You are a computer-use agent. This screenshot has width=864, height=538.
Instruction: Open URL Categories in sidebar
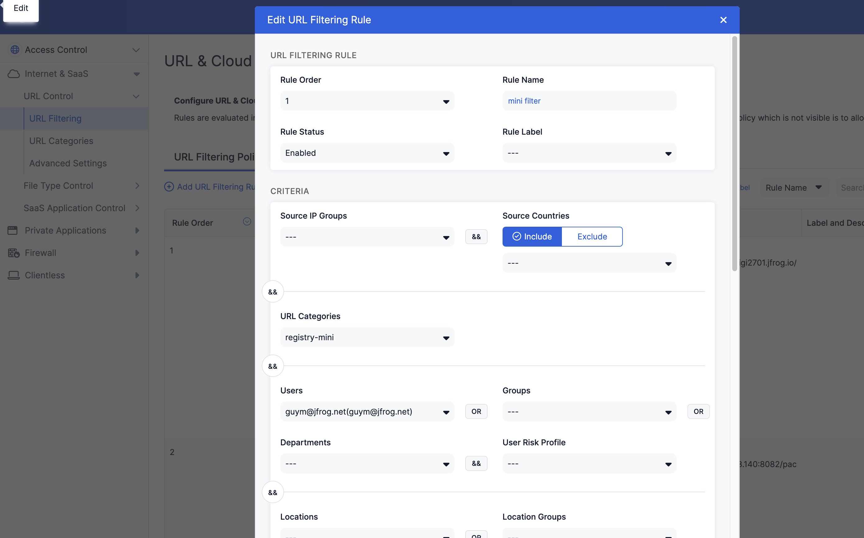click(x=61, y=141)
